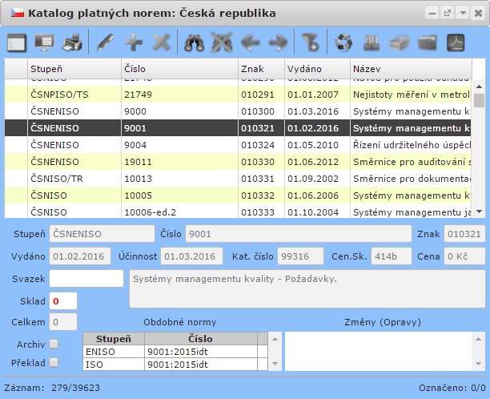Click the Svazek input field

(86, 278)
